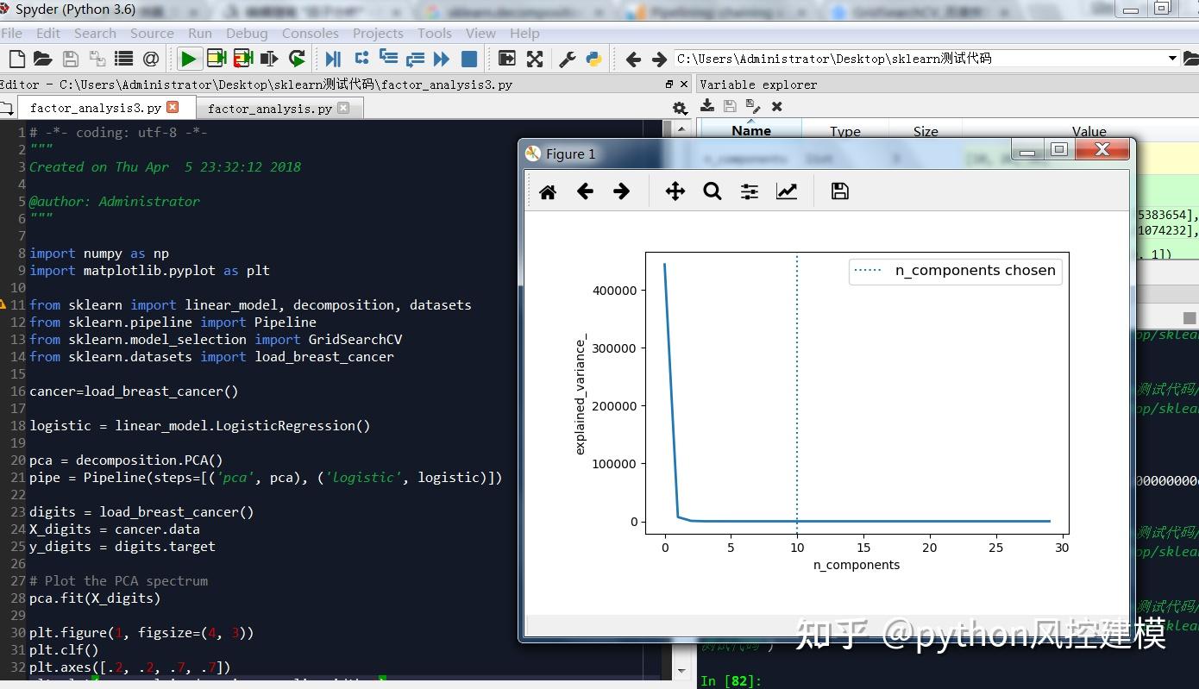This screenshot has width=1199, height=689.
Task: Toggle the Pan tool in the figure toolbar
Action: coord(675,191)
